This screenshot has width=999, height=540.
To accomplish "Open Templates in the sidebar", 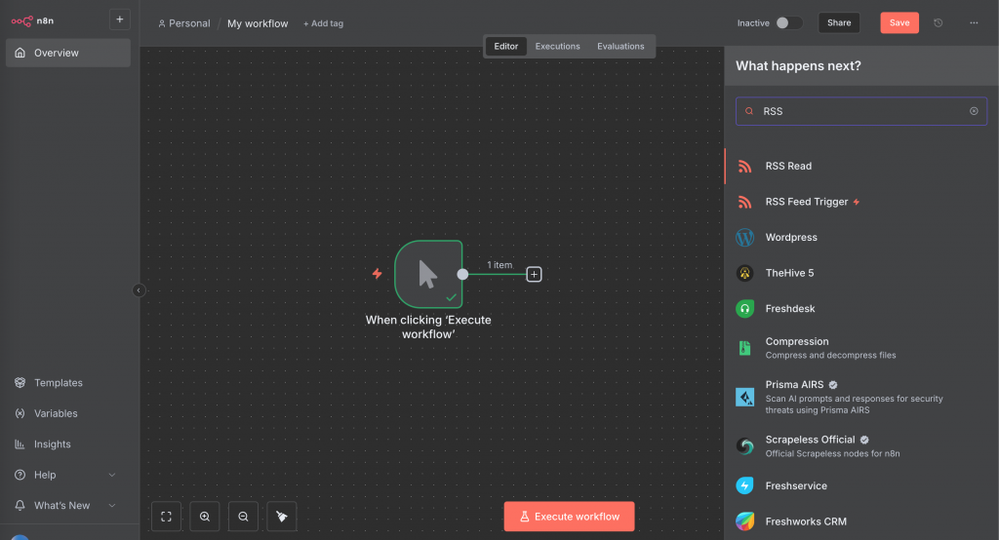I will (58, 383).
